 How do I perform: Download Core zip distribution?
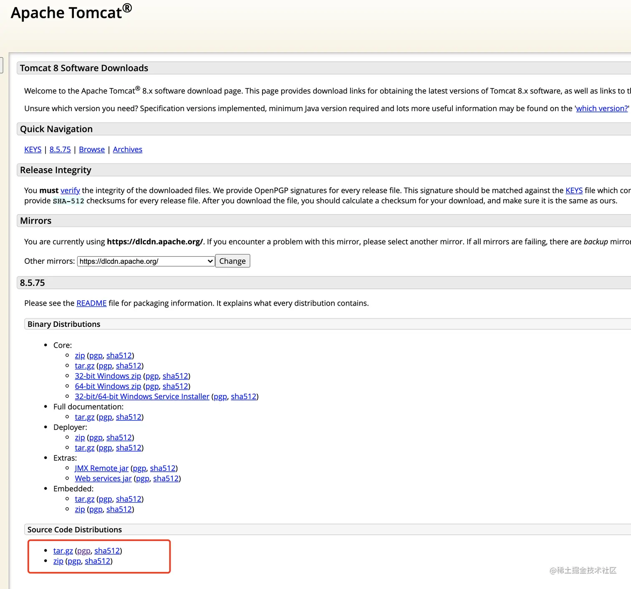pos(80,356)
